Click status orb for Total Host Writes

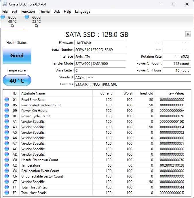click(7, 187)
